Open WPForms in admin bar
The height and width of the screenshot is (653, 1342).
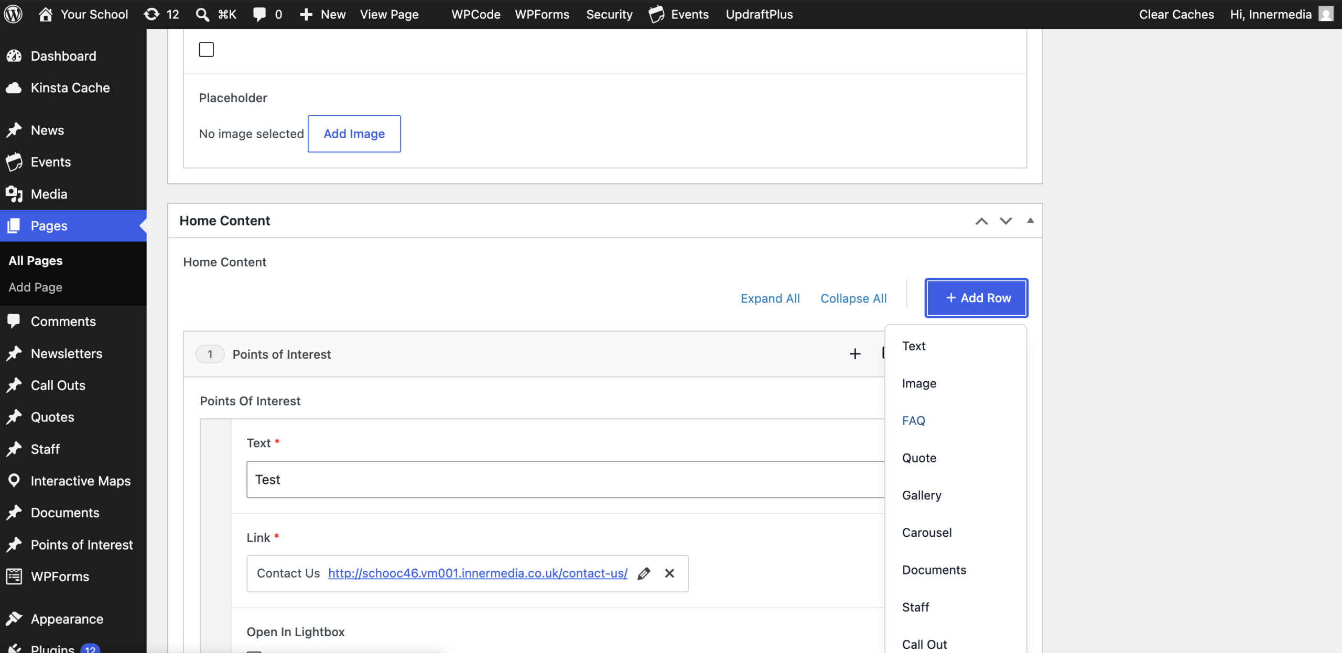(x=542, y=14)
